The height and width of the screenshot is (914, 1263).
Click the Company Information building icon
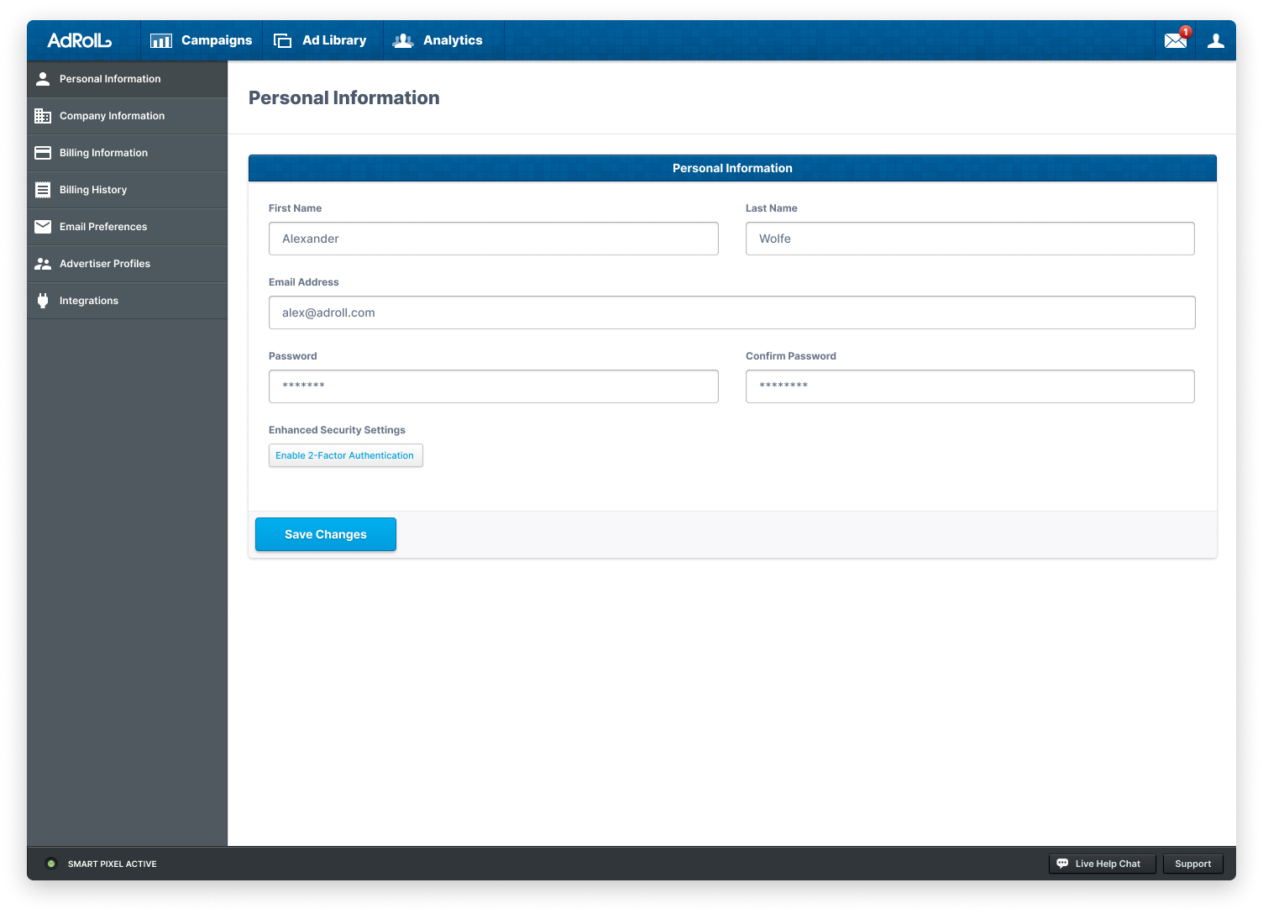coord(43,116)
